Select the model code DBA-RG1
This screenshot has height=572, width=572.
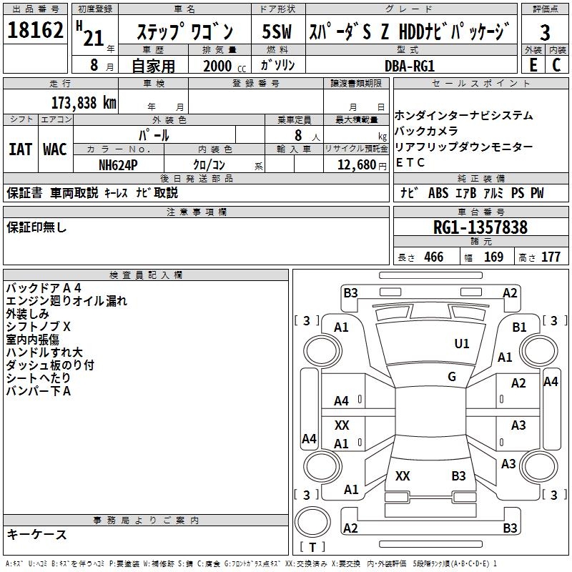(x=409, y=65)
